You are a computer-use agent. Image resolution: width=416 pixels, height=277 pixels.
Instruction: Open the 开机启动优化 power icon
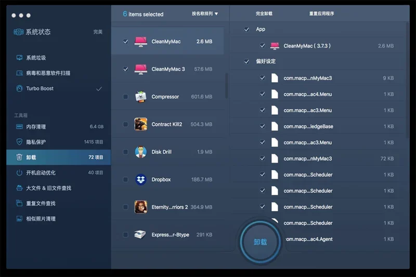click(x=19, y=173)
